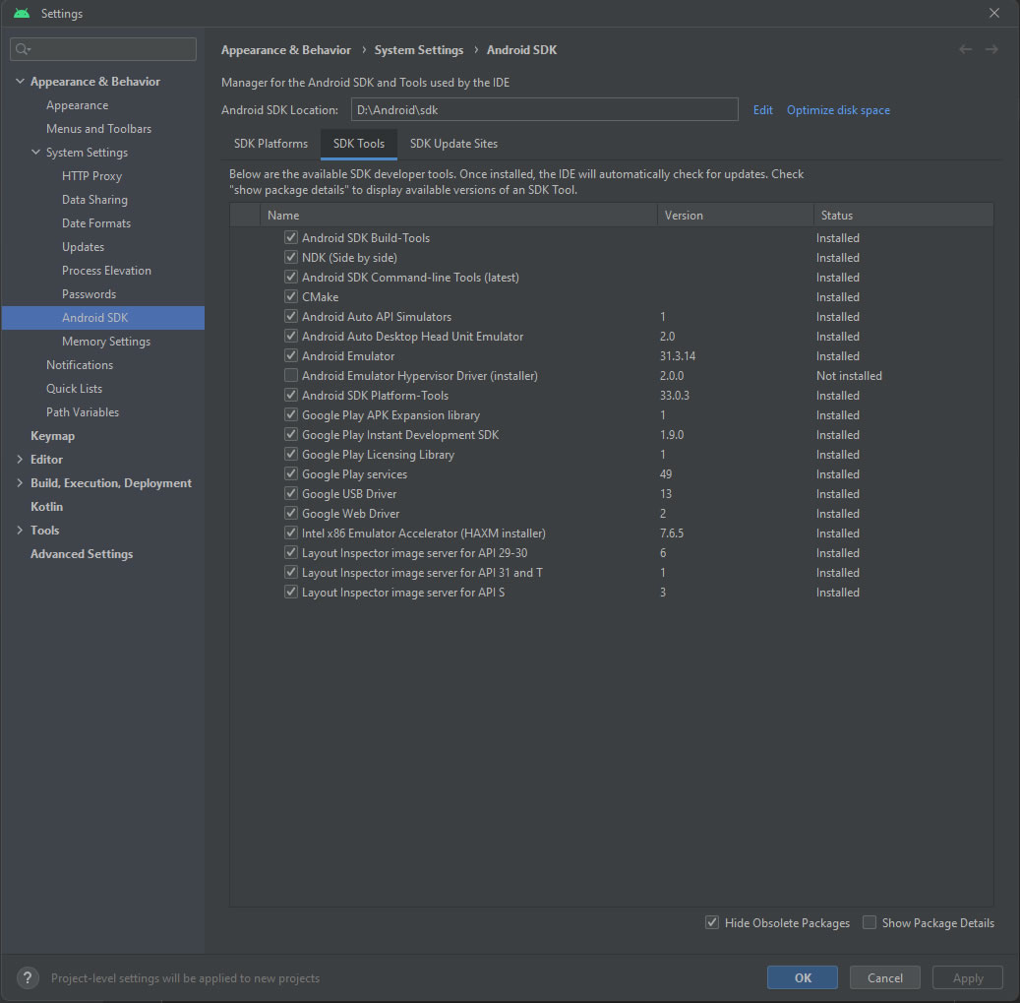Switch to SDK Platforms tab
Screen dimensions: 1020x1003
point(270,143)
